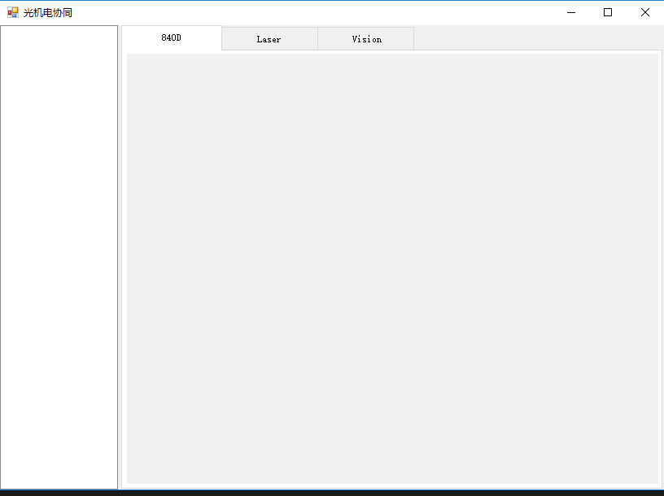The width and height of the screenshot is (664, 496).
Task: Click inside the empty white list panel
Action: 59,257
